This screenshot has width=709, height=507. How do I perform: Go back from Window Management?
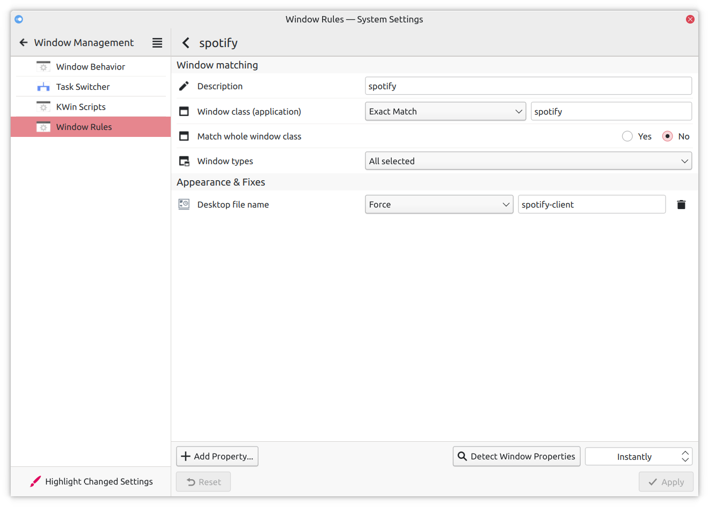(x=24, y=42)
